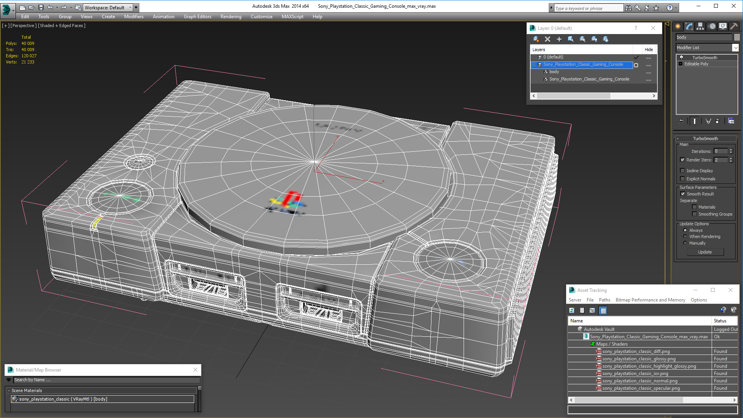The height and width of the screenshot is (418, 743).
Task: Toggle the Render Iters checkbox
Action: 683,160
